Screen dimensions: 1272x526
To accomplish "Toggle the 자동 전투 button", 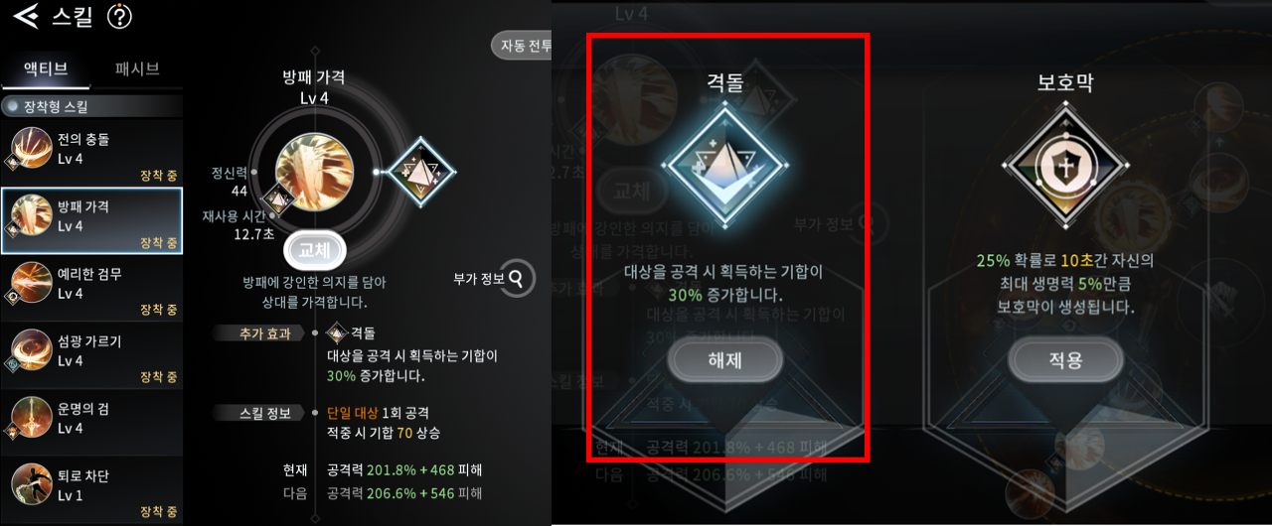I will 523,46.
